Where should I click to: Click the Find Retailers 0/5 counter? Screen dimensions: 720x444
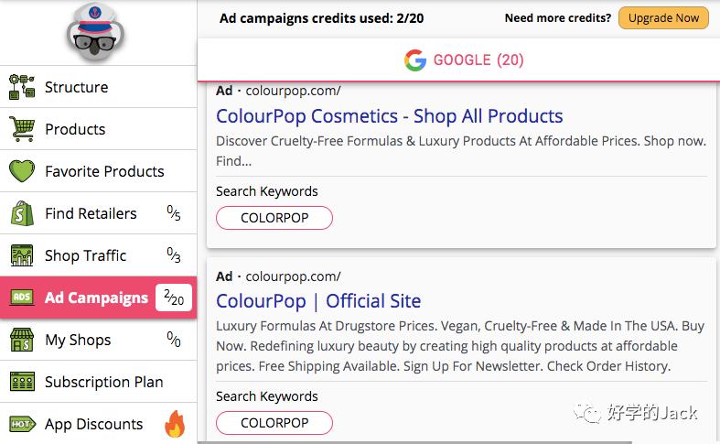pos(174,213)
